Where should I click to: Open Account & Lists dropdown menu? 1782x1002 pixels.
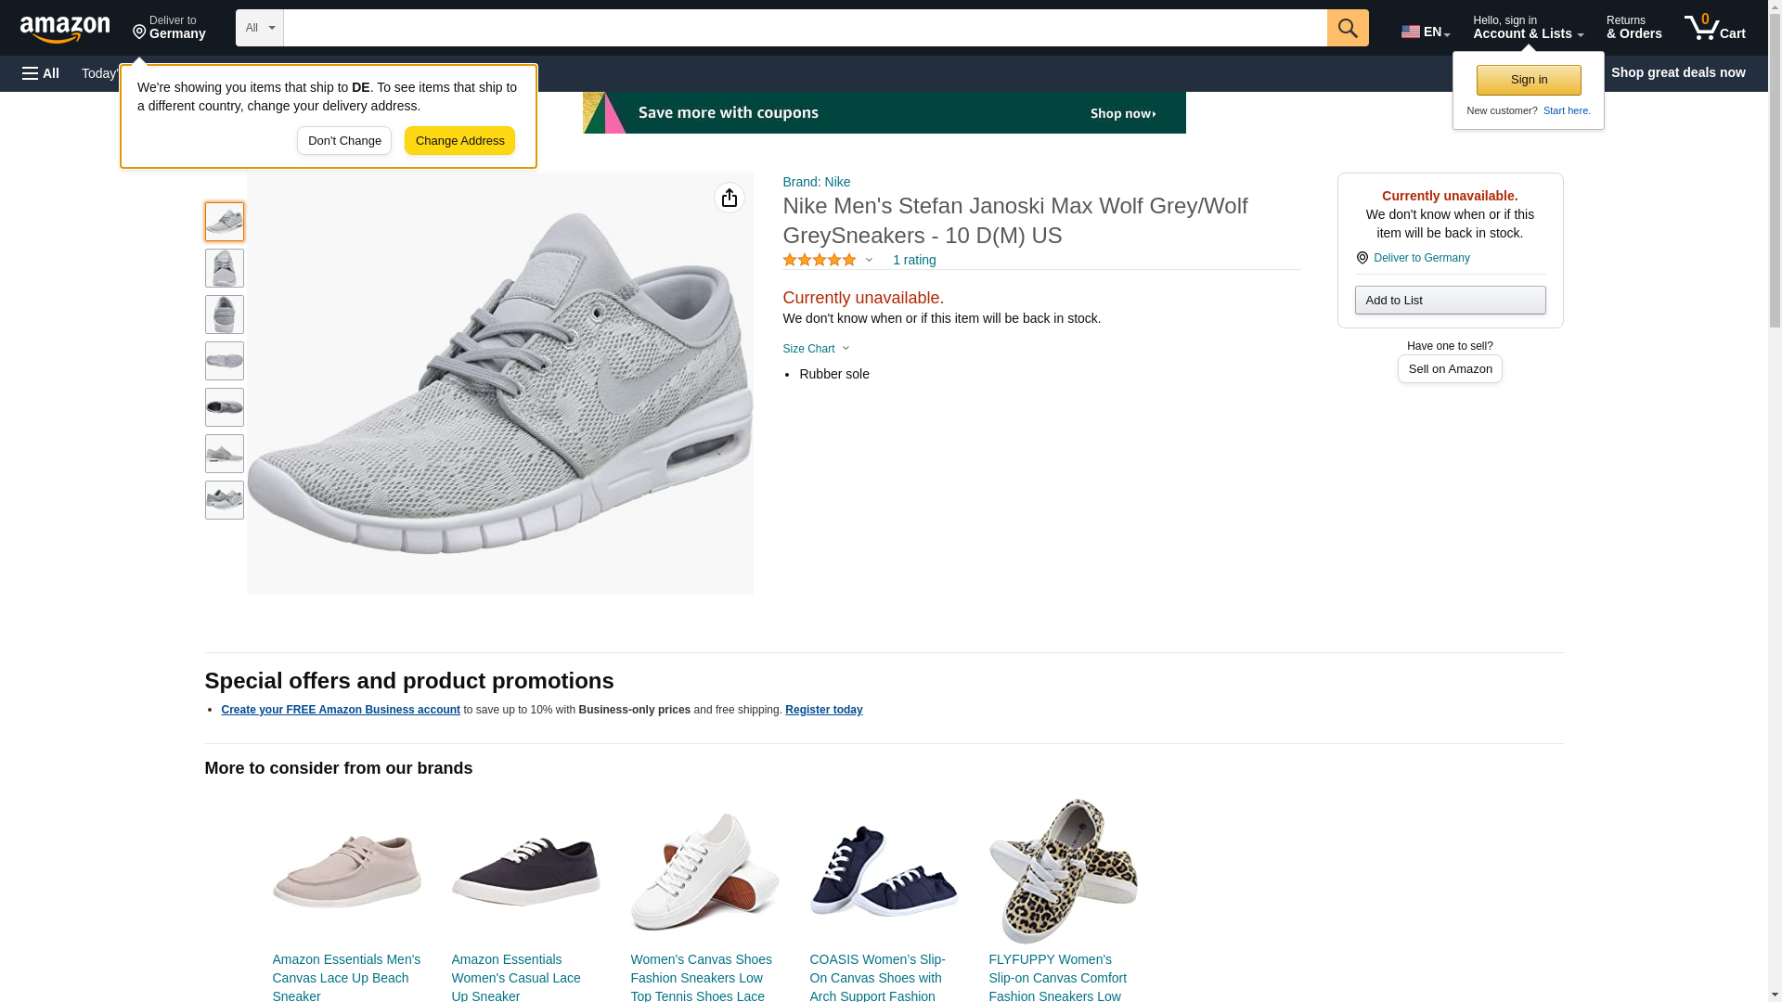click(1527, 28)
